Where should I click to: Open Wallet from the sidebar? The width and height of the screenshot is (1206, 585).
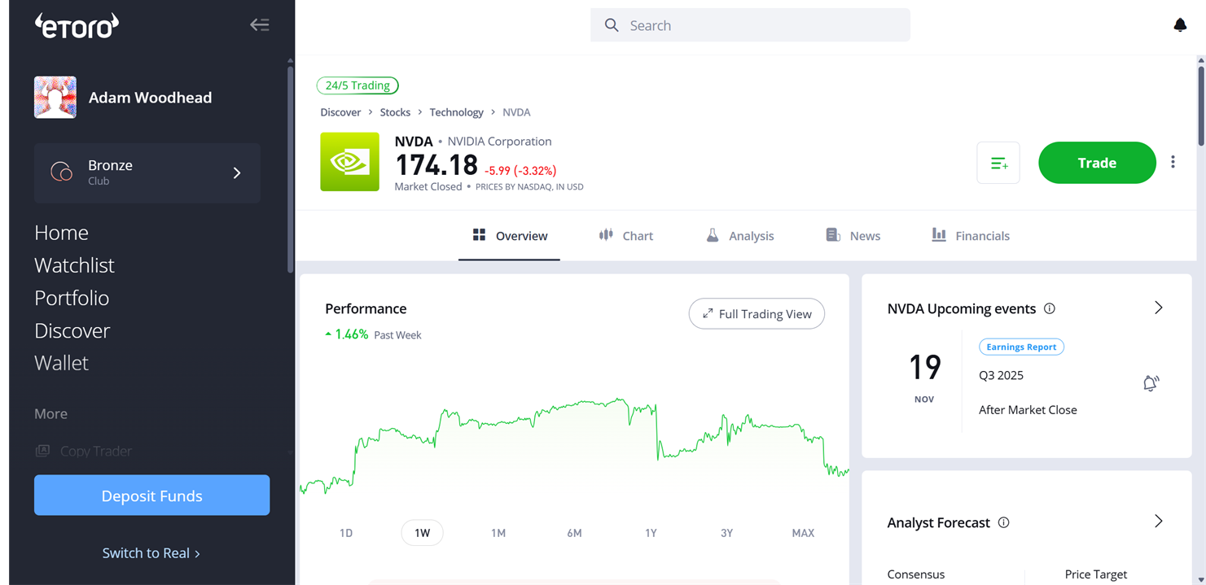coord(61,363)
